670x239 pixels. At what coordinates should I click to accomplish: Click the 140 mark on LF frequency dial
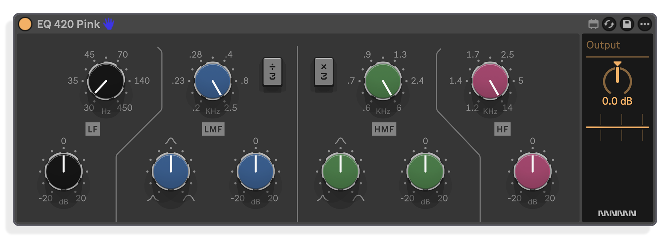click(142, 81)
